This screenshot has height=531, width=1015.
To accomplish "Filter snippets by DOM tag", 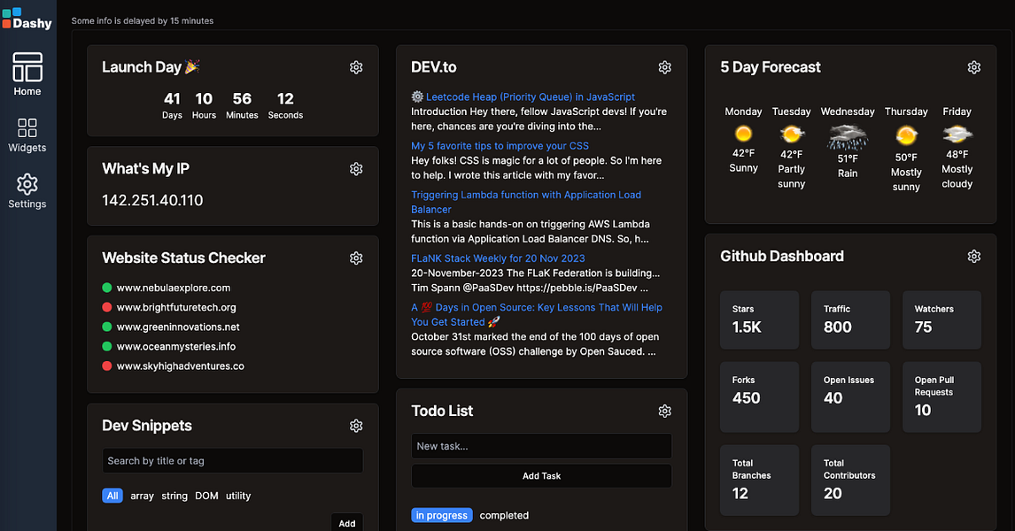I will pyautogui.click(x=206, y=496).
